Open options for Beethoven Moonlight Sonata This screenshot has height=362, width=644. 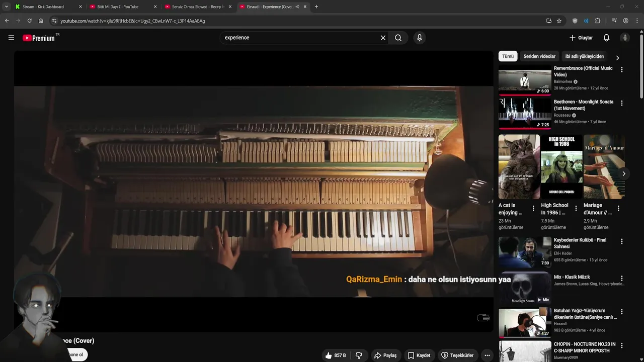[x=622, y=103]
